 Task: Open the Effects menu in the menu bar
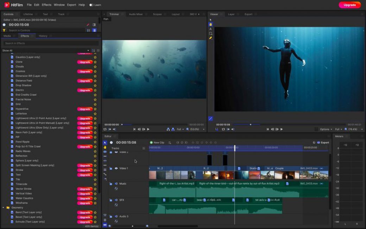click(46, 5)
